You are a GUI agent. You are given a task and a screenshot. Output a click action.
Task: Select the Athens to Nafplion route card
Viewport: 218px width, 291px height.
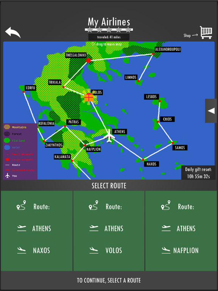[181, 231]
